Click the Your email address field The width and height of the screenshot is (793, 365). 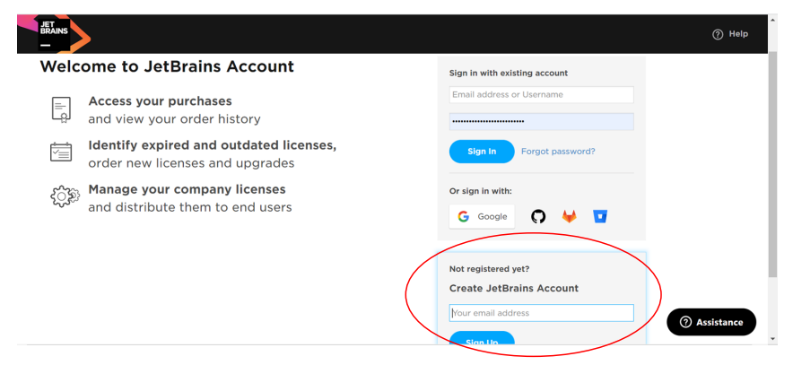pos(541,313)
